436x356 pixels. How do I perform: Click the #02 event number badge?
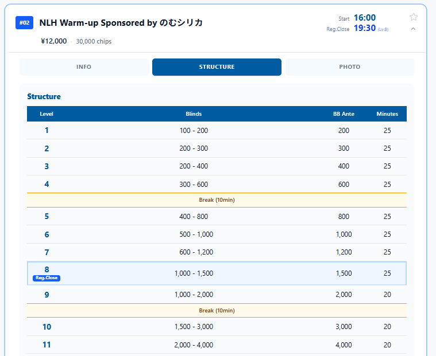25,23
